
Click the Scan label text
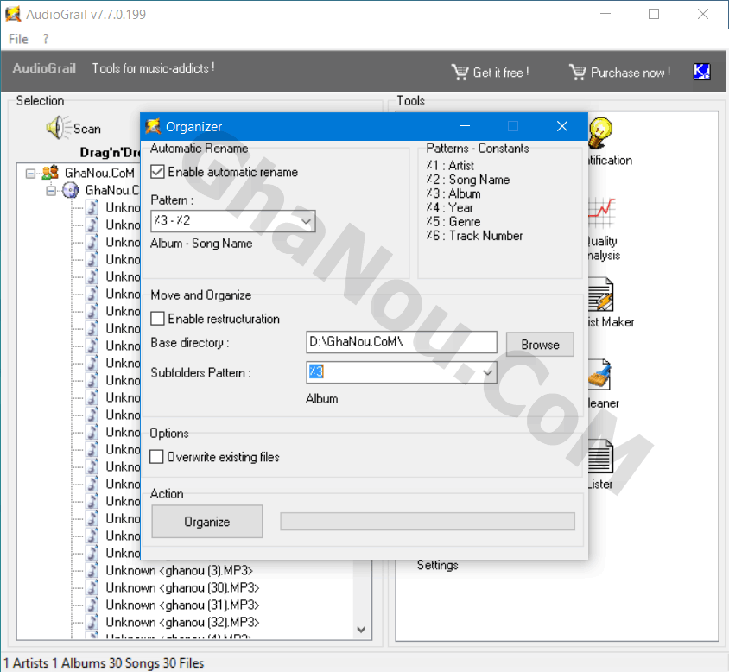pyautogui.click(x=87, y=129)
